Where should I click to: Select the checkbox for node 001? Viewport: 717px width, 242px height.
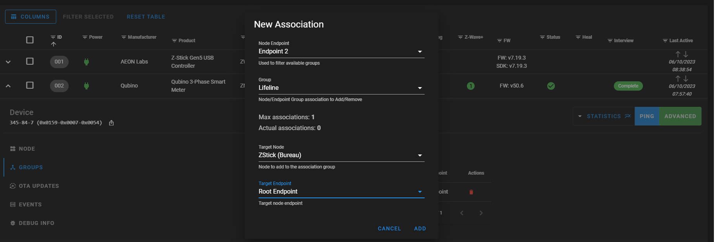pyautogui.click(x=30, y=61)
